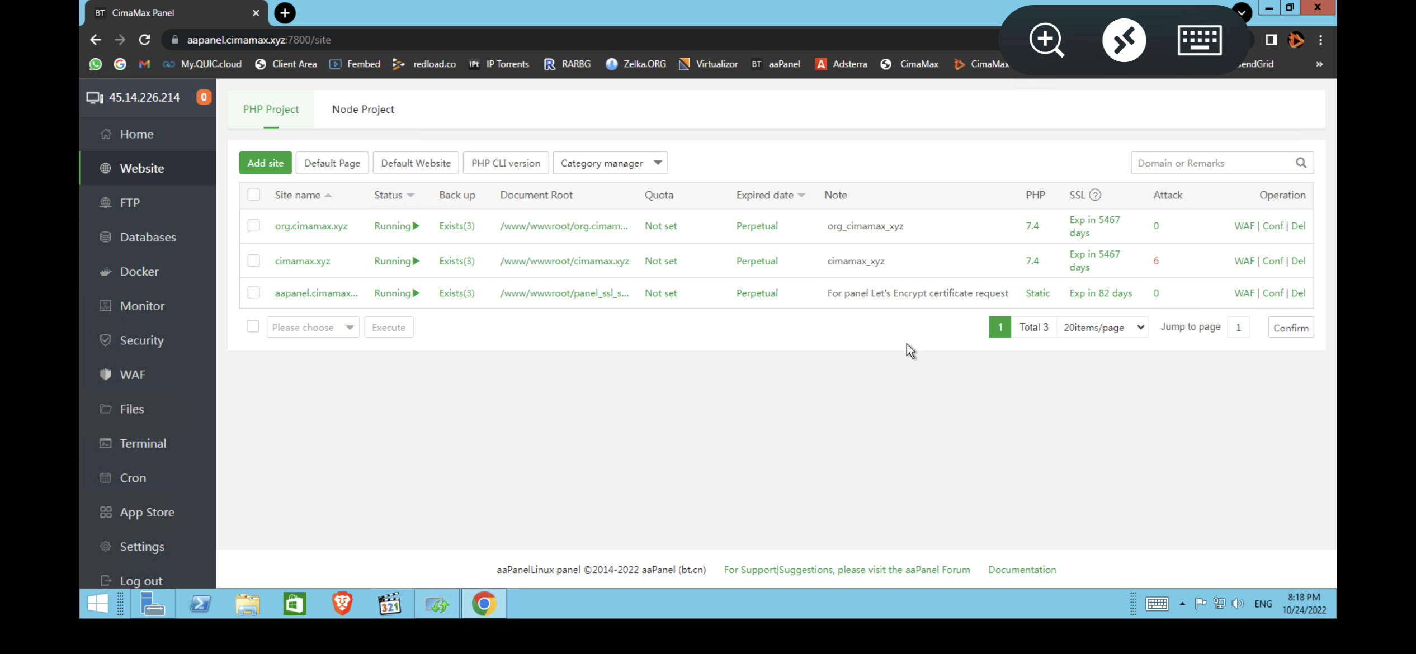1416x654 pixels.
Task: Open the Documentation link in footer
Action: [1022, 569]
